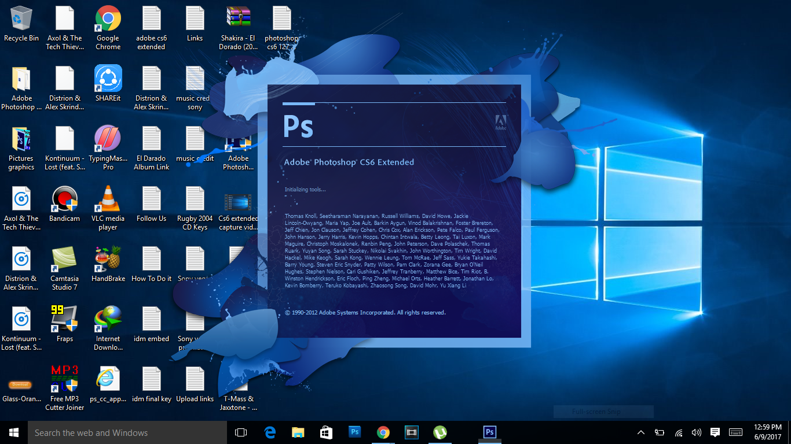The height and width of the screenshot is (444, 791).
Task: Select the El Darado Album Link file
Action: (152, 148)
